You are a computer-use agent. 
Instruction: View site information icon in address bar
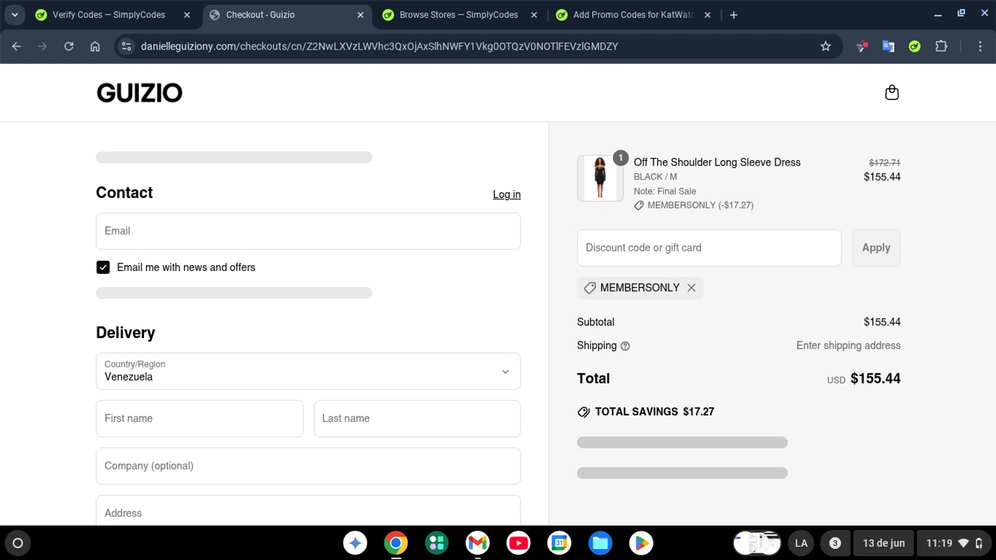(126, 47)
